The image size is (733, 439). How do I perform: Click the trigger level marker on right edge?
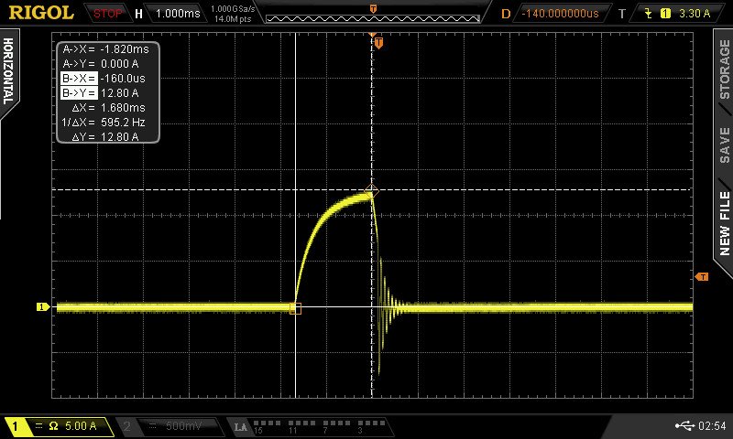pos(702,276)
